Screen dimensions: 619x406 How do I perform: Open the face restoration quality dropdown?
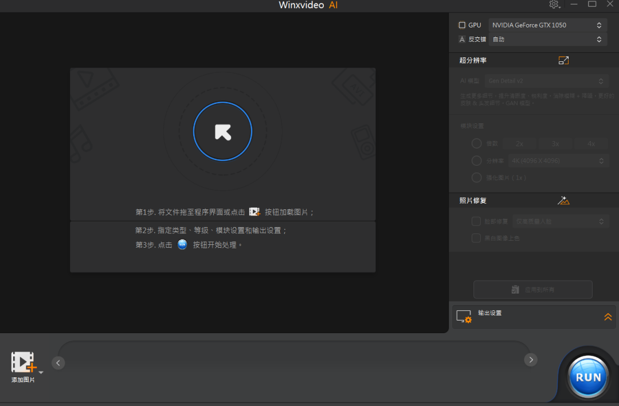pos(560,221)
